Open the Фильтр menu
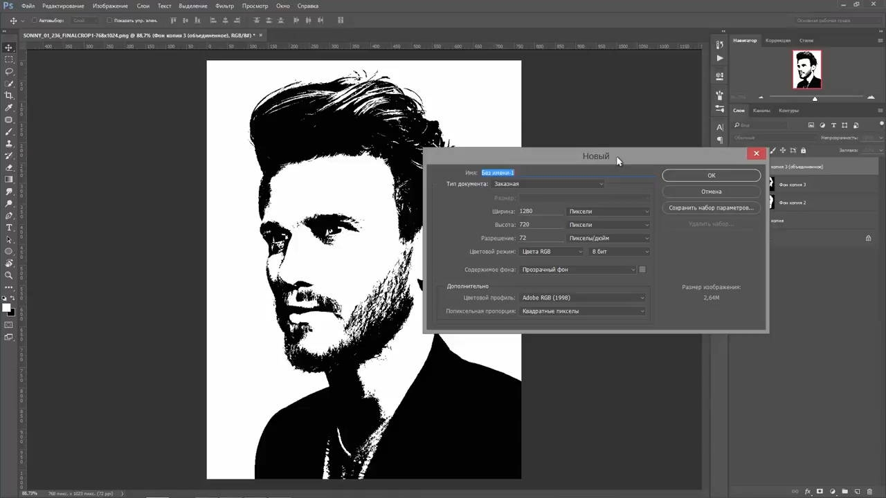 click(x=224, y=6)
